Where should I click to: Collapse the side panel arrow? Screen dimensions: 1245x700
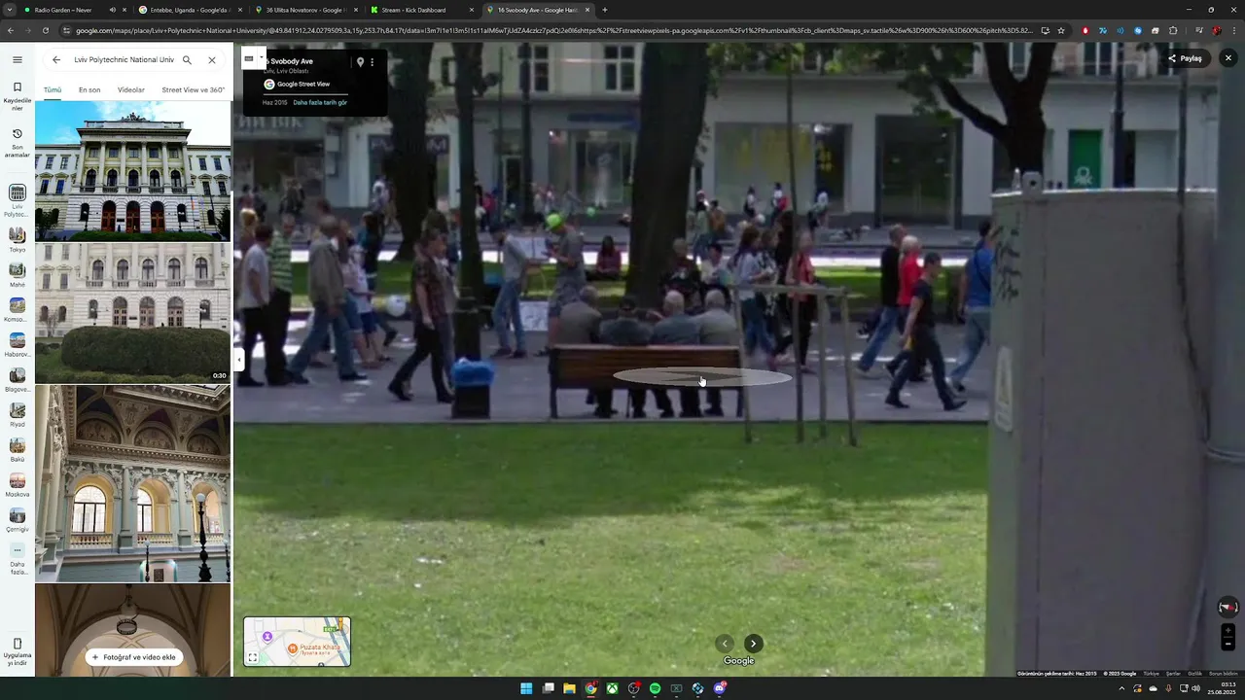[x=238, y=360]
